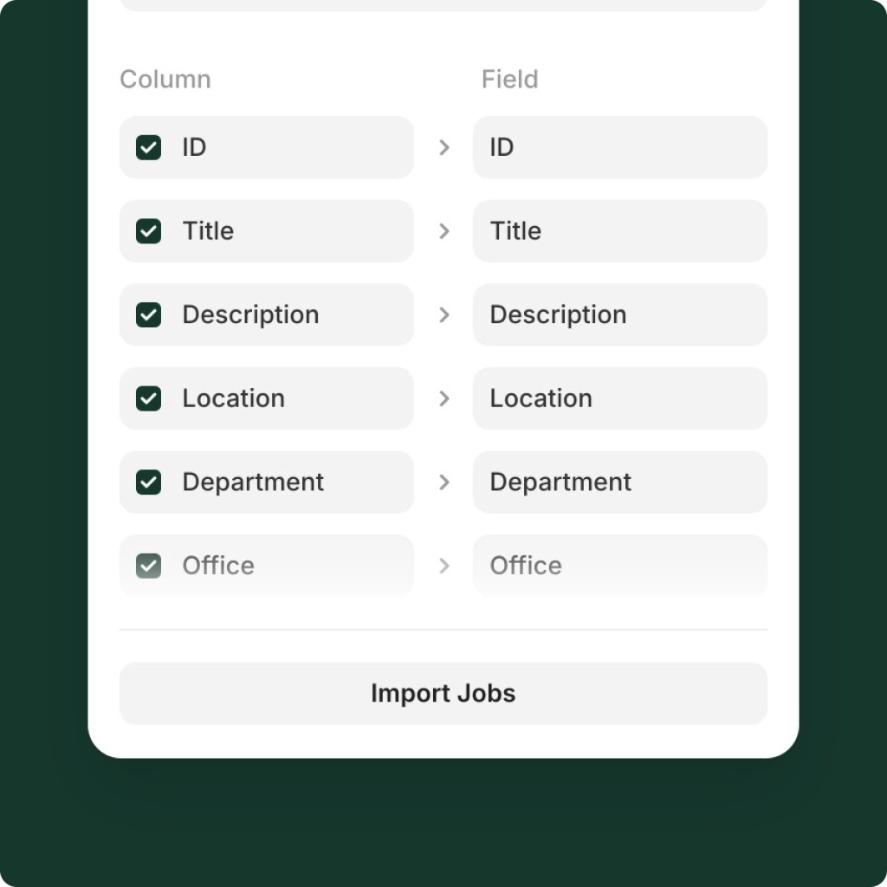Click the chevron icon beside Title column

pos(444,231)
